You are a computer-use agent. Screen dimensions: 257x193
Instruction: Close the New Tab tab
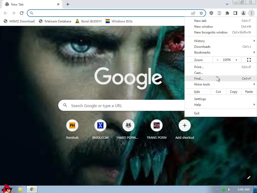(x=58, y=5)
